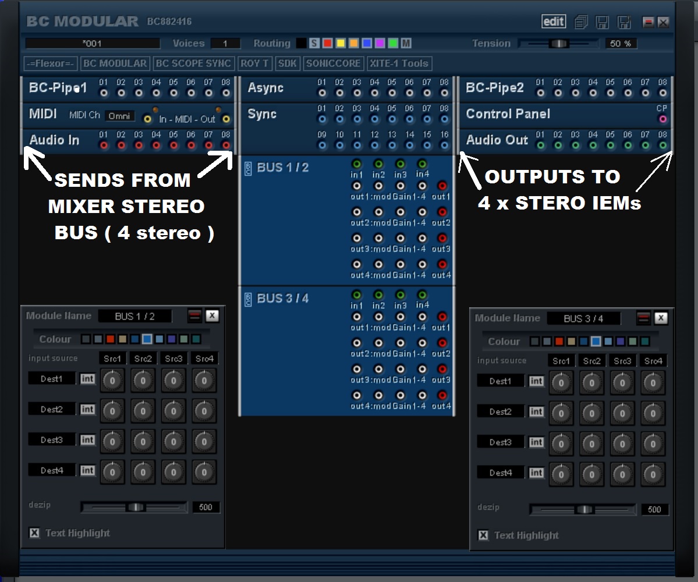This screenshot has width=698, height=582.
Task: Click the first floppy disk save icon
Action: (x=603, y=22)
